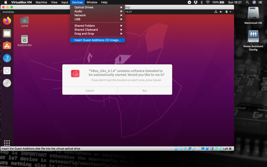Click the network status bar icon

(190, 149)
